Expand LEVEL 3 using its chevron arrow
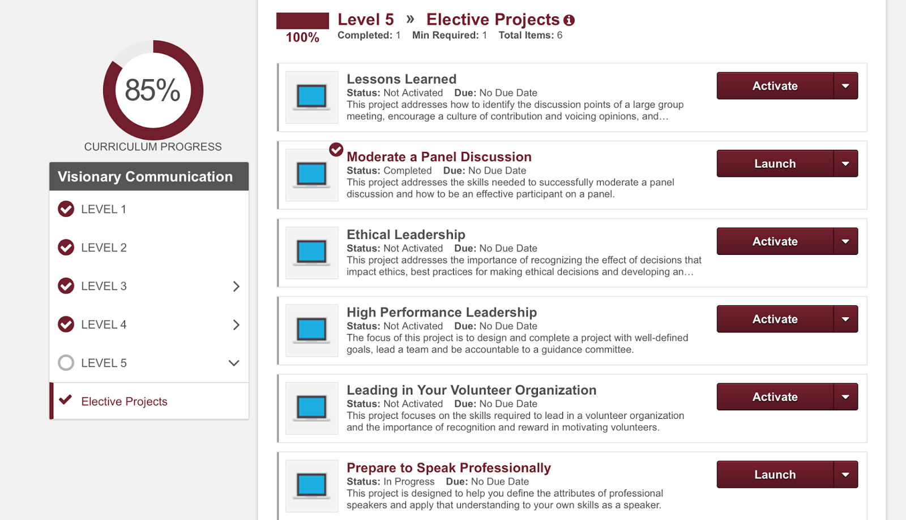This screenshot has height=520, width=906. (237, 286)
